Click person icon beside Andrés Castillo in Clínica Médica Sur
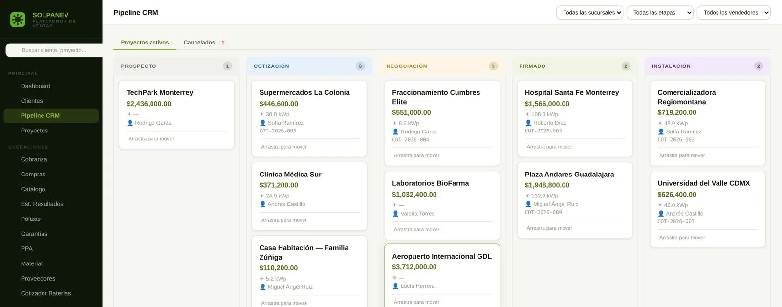 (x=263, y=204)
